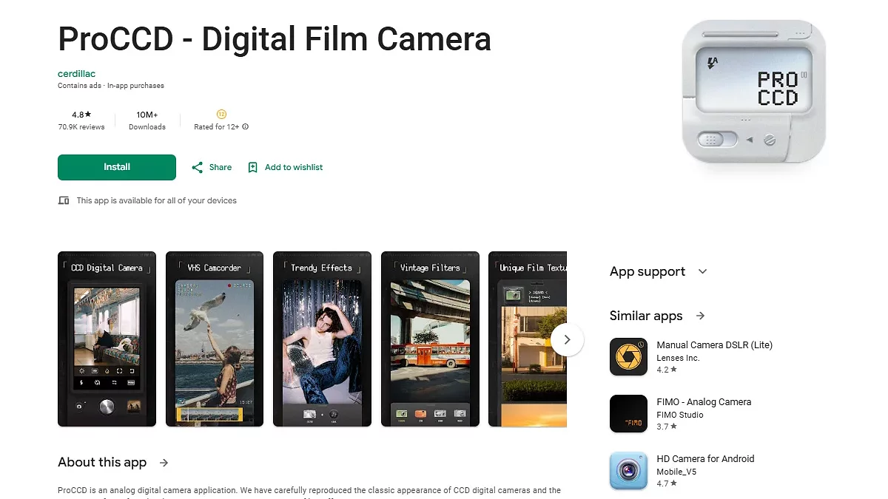Click the Add to wishlist bookmark icon
Image resolution: width=888 pixels, height=499 pixels.
click(x=252, y=168)
